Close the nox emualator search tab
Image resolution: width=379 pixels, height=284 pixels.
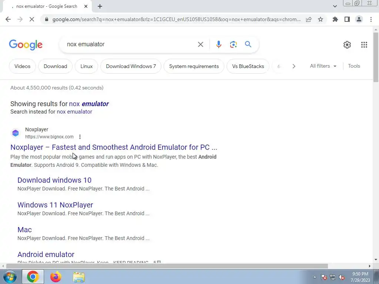pos(86,6)
